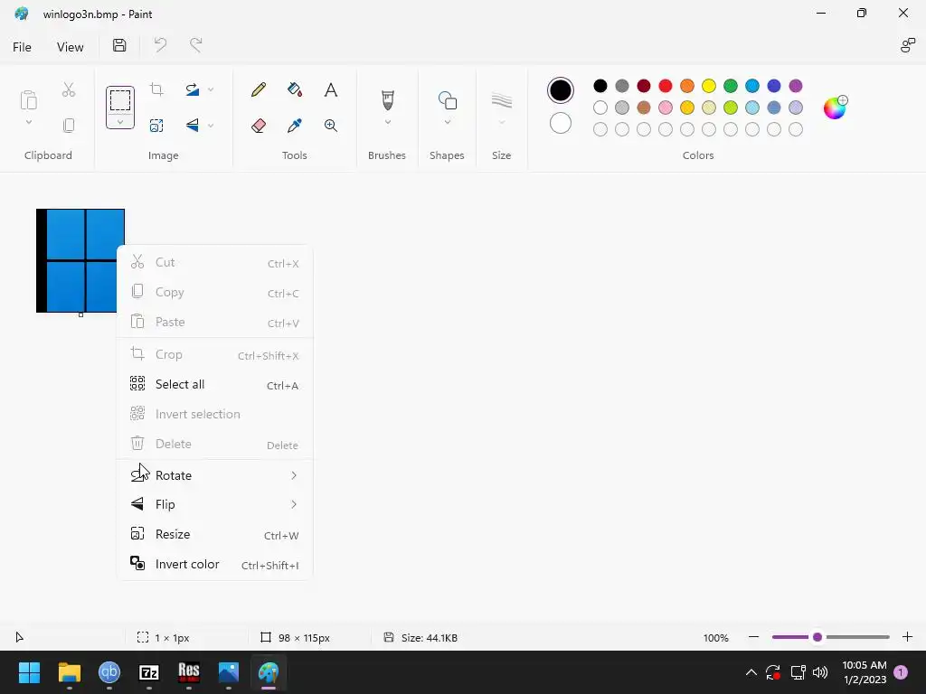Click the bottom resize handle of canvas

pos(80,314)
